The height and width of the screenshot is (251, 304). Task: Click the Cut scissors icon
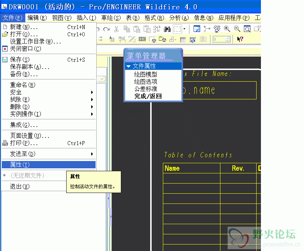[x=116, y=29]
